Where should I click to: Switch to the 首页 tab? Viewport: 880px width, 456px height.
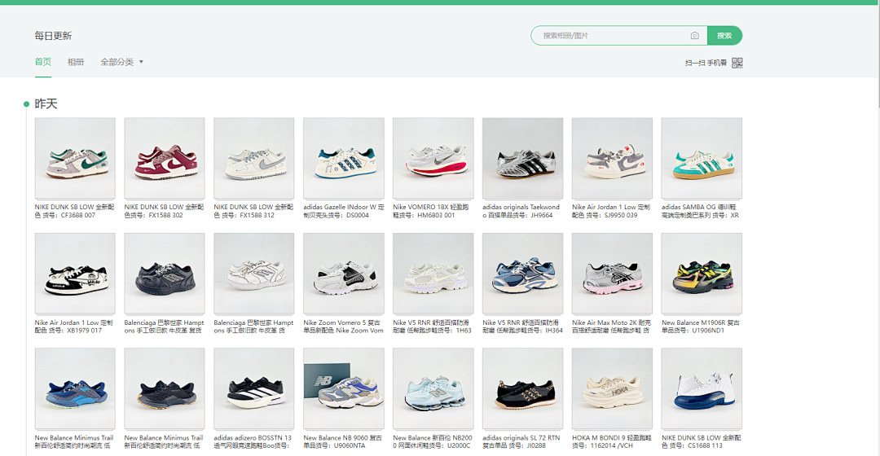point(42,62)
